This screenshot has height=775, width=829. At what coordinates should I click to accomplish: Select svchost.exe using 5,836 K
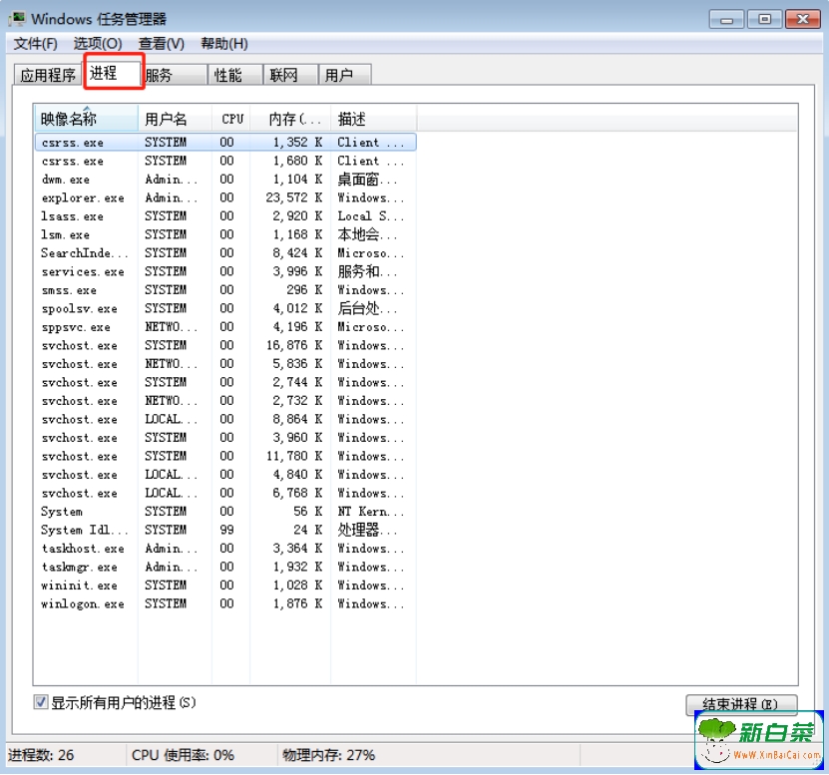(x=225, y=364)
